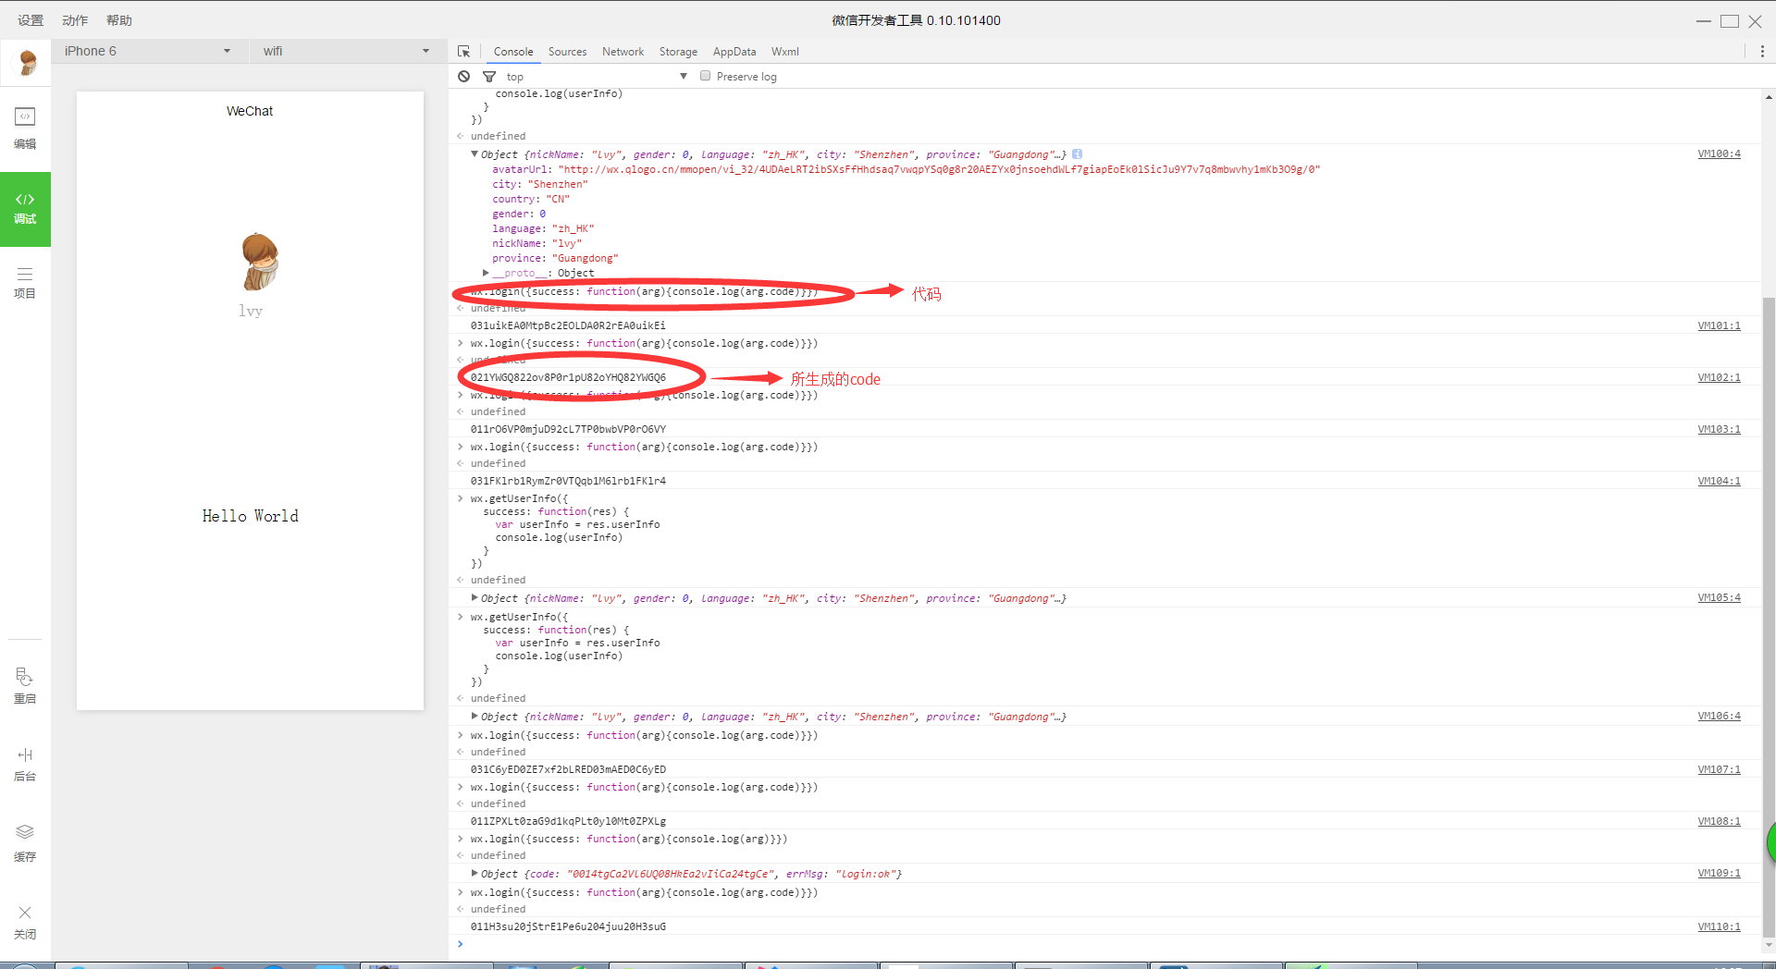Switch to the Wxml tab
The width and height of the screenshot is (1776, 969).
tap(784, 52)
